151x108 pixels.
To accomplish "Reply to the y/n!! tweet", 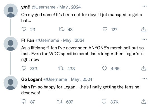I will (24, 29).
